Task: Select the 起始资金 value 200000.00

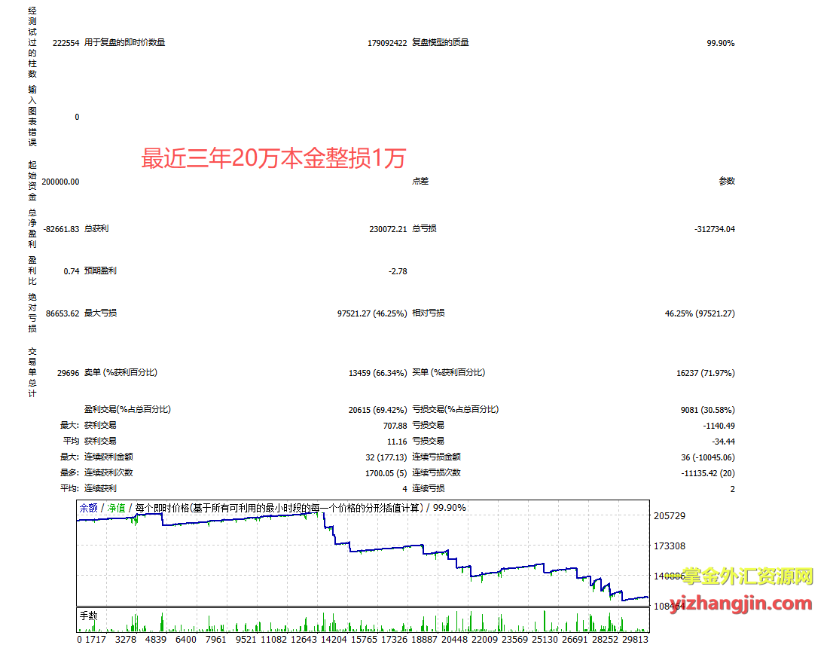Action: pyautogui.click(x=61, y=182)
